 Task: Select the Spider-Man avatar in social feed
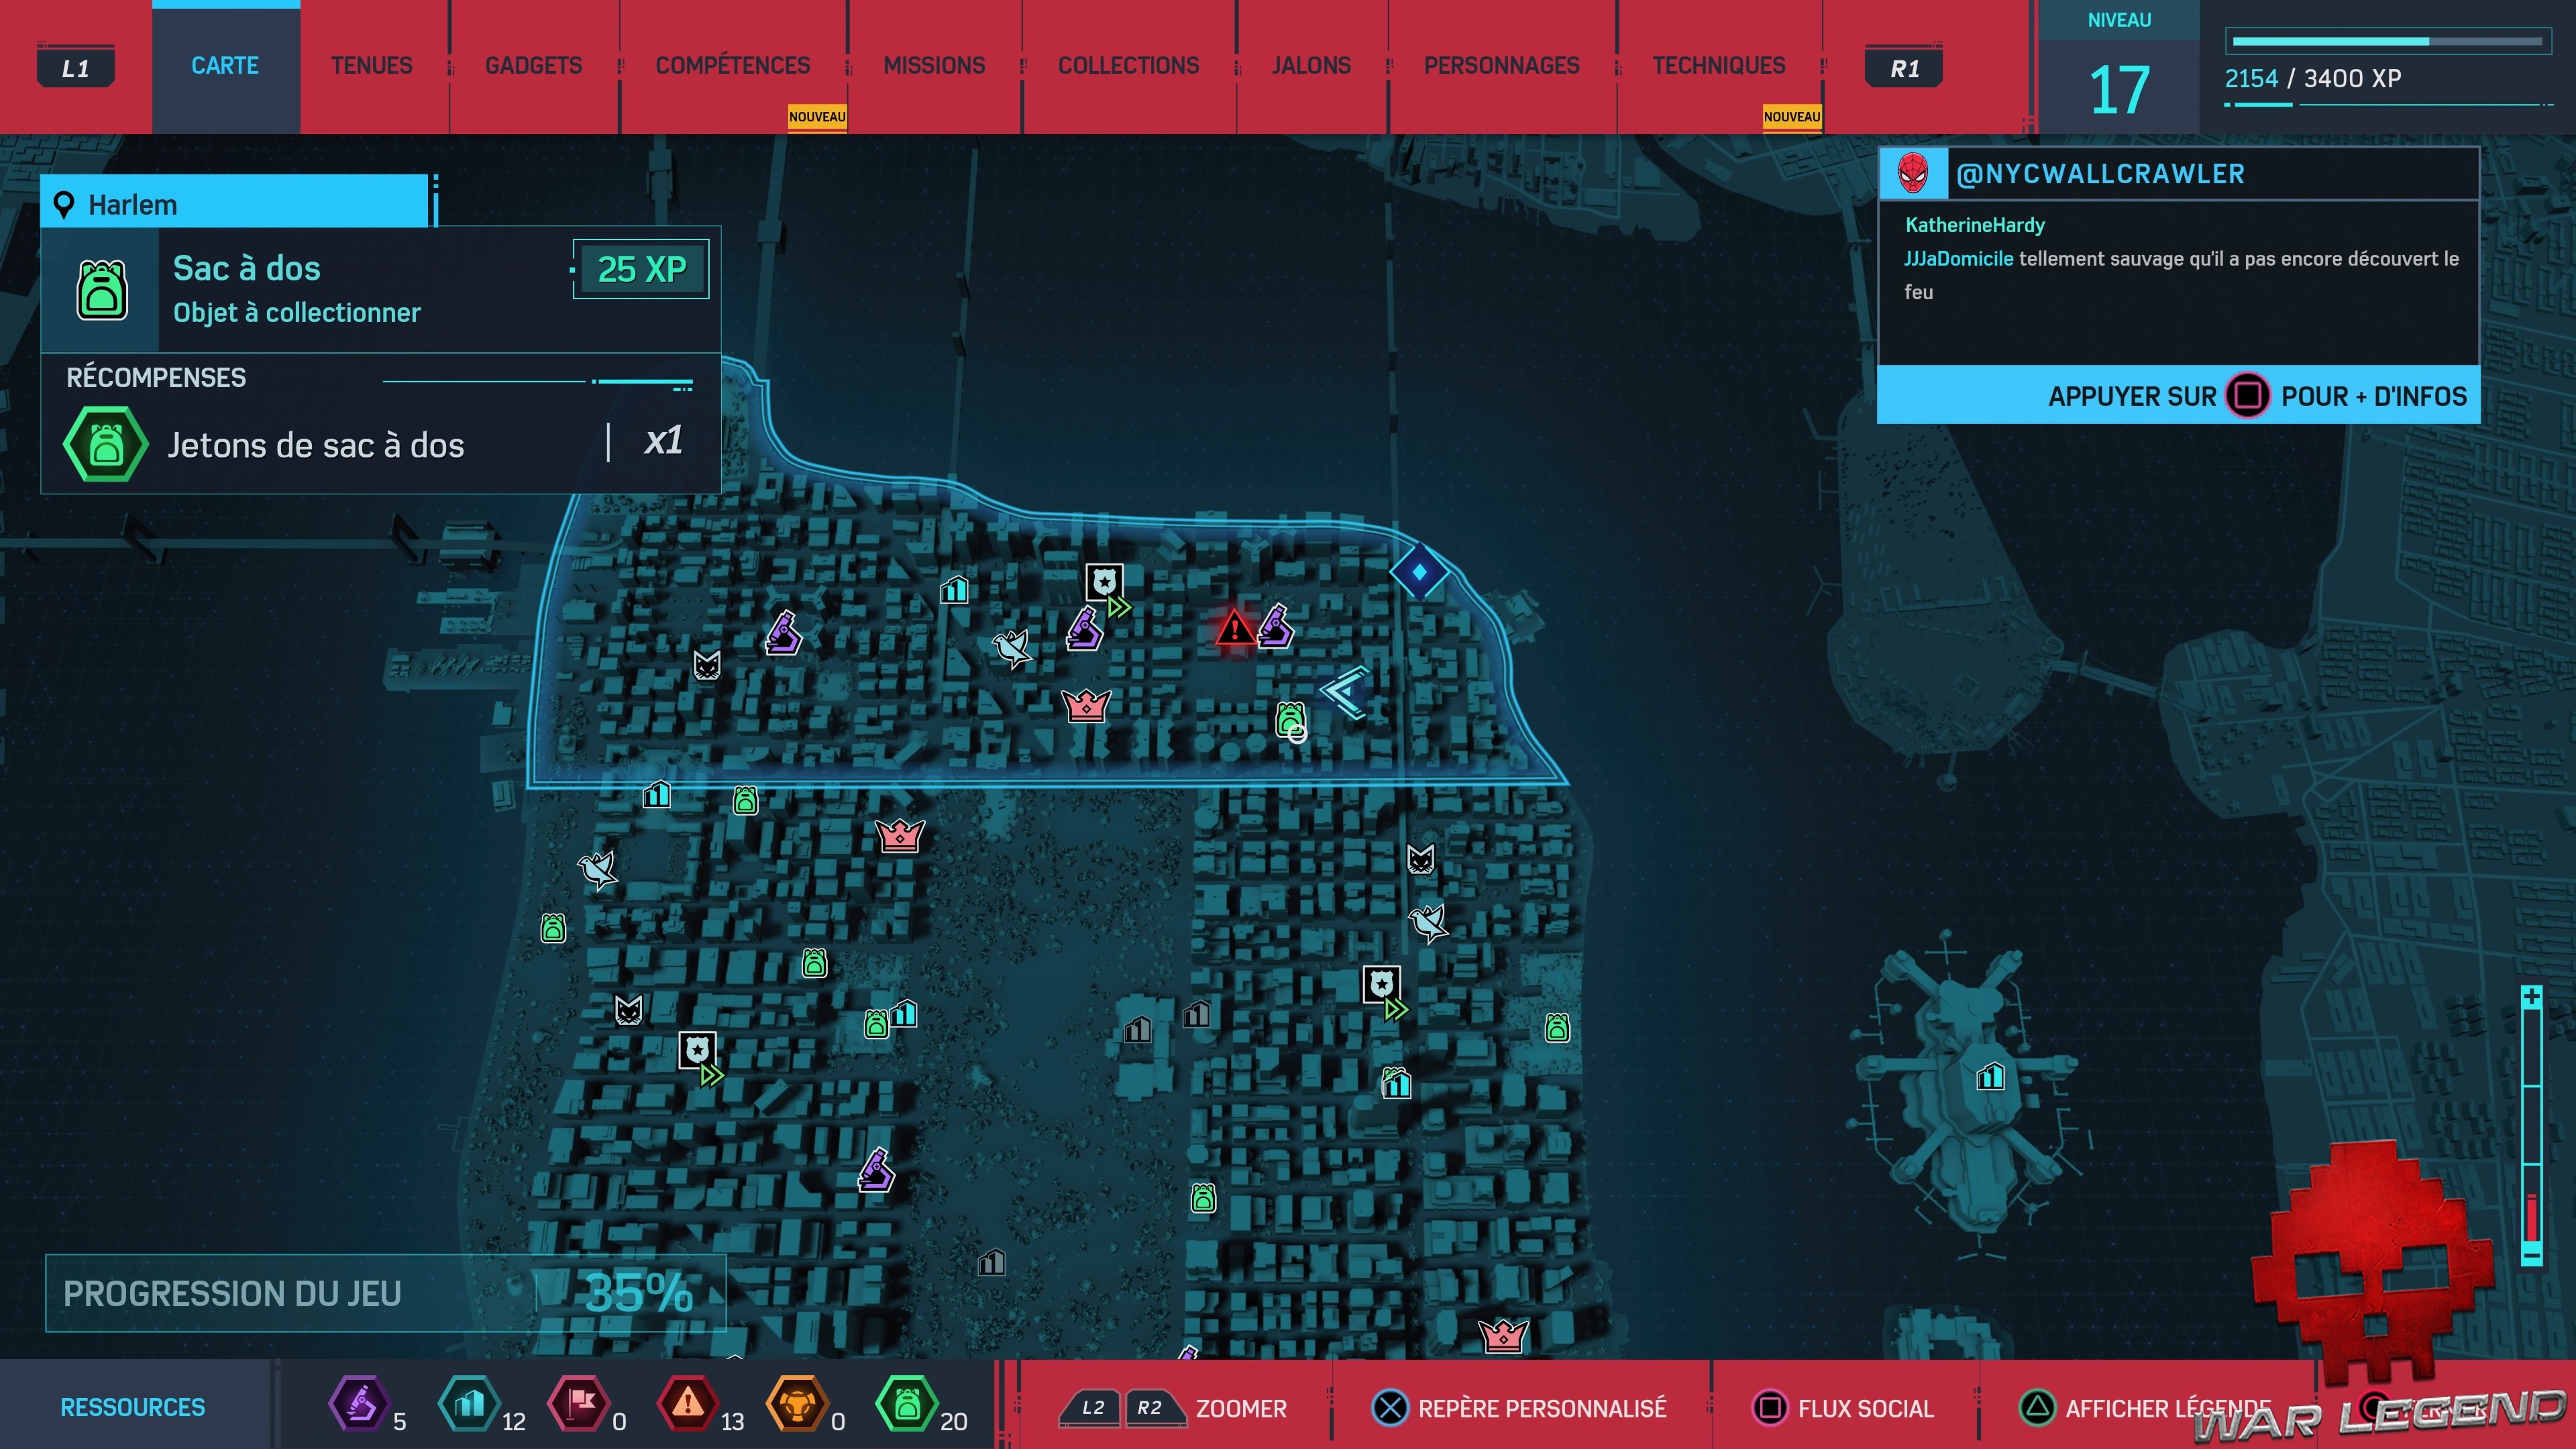coord(1913,174)
